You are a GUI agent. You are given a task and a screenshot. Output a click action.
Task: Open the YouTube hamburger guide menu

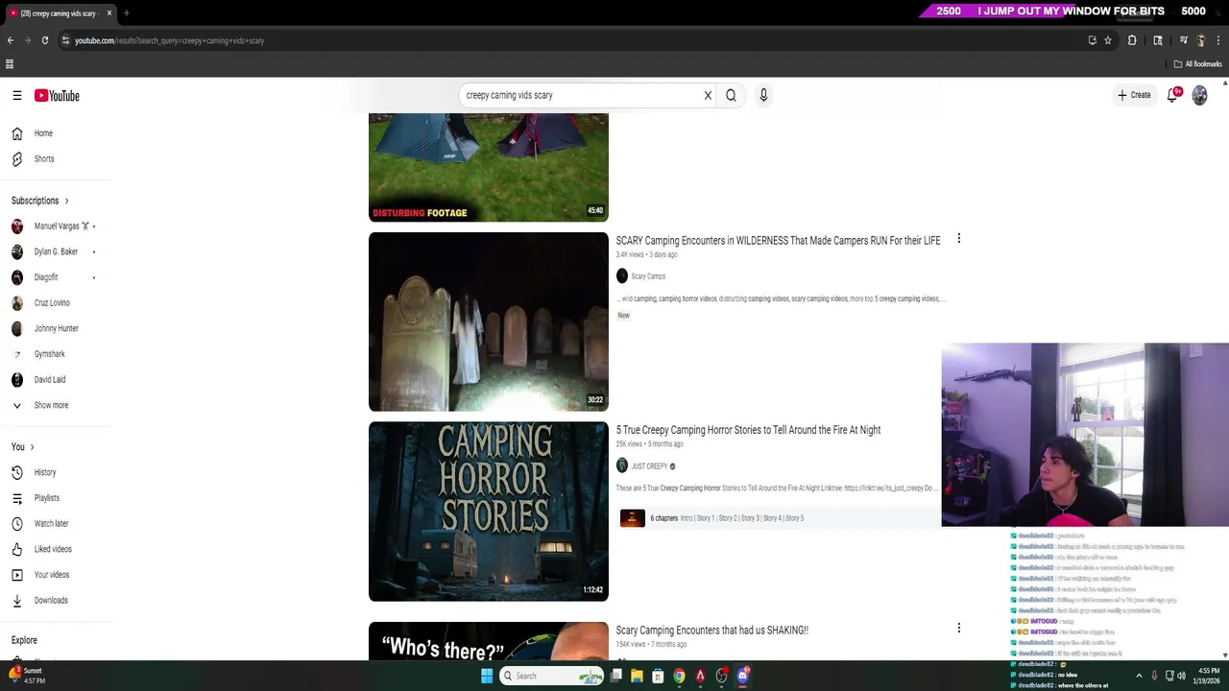point(17,95)
